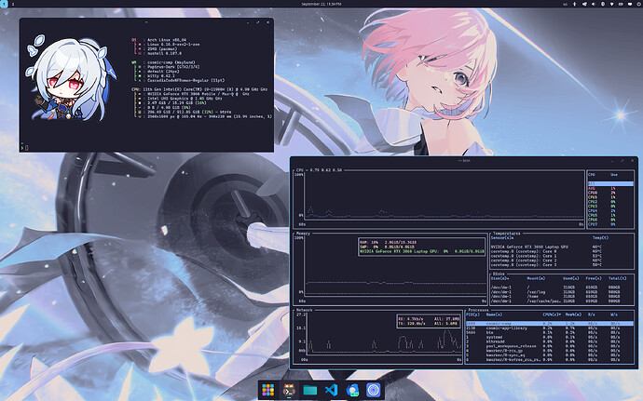643x401 pixels.
Task: Sort disks by Mount(m) header
Action: 536,278
